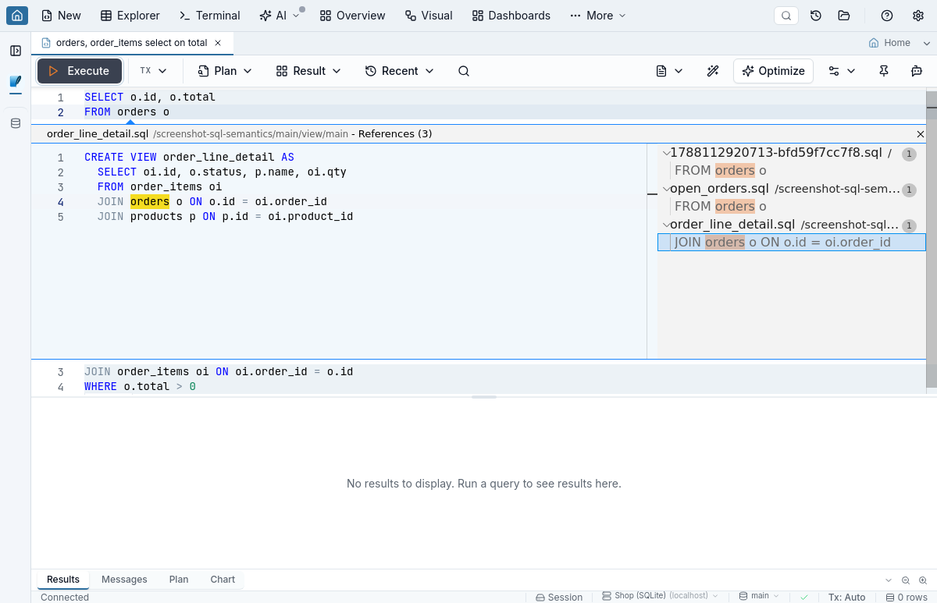Image resolution: width=937 pixels, height=603 pixels.
Task: Click New in the top menu
Action: [x=61, y=16]
